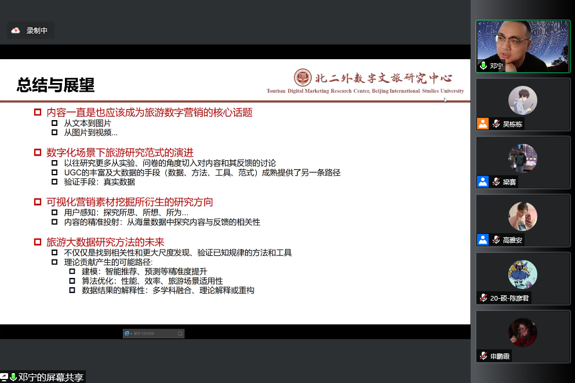Click the 申鹏雨 participant name label
The image size is (575, 383).
click(x=500, y=356)
